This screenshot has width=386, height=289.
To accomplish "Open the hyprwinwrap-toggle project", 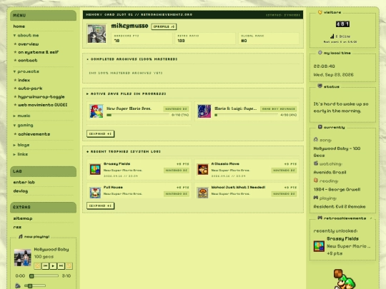I will click(41, 96).
